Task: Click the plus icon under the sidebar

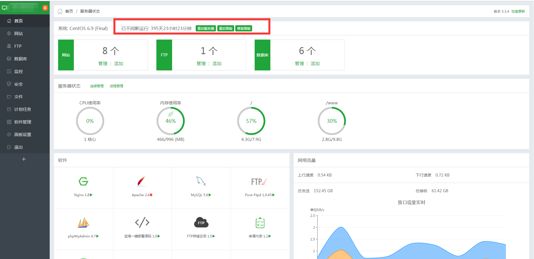Action: [x=24, y=159]
